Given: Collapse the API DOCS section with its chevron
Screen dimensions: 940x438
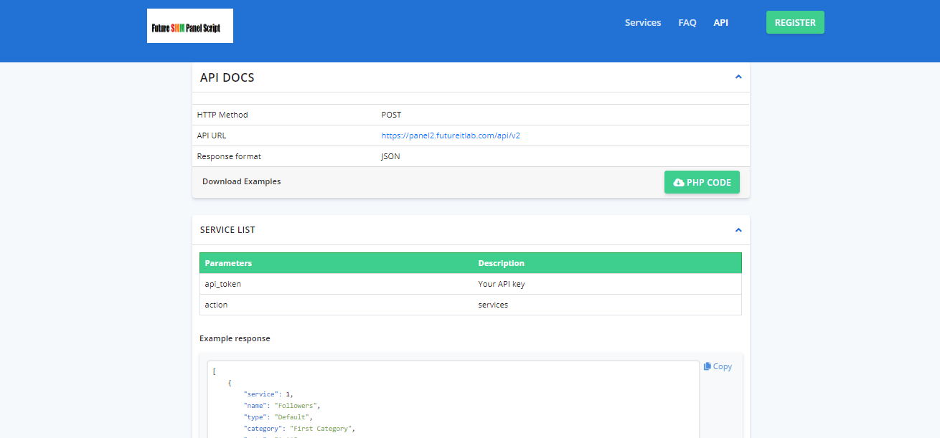Looking at the screenshot, I should click(738, 77).
